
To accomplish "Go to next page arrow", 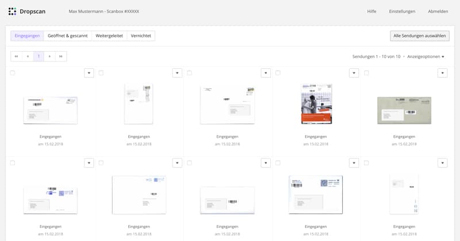I will pos(50,56).
